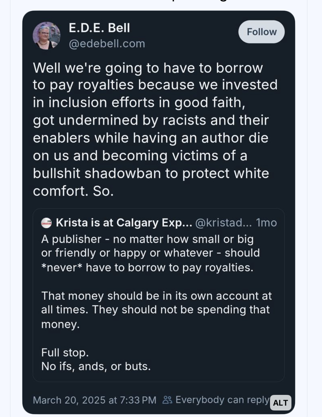Click the 1mo timestamp on quoted post
The image size is (322, 417).
(x=266, y=223)
